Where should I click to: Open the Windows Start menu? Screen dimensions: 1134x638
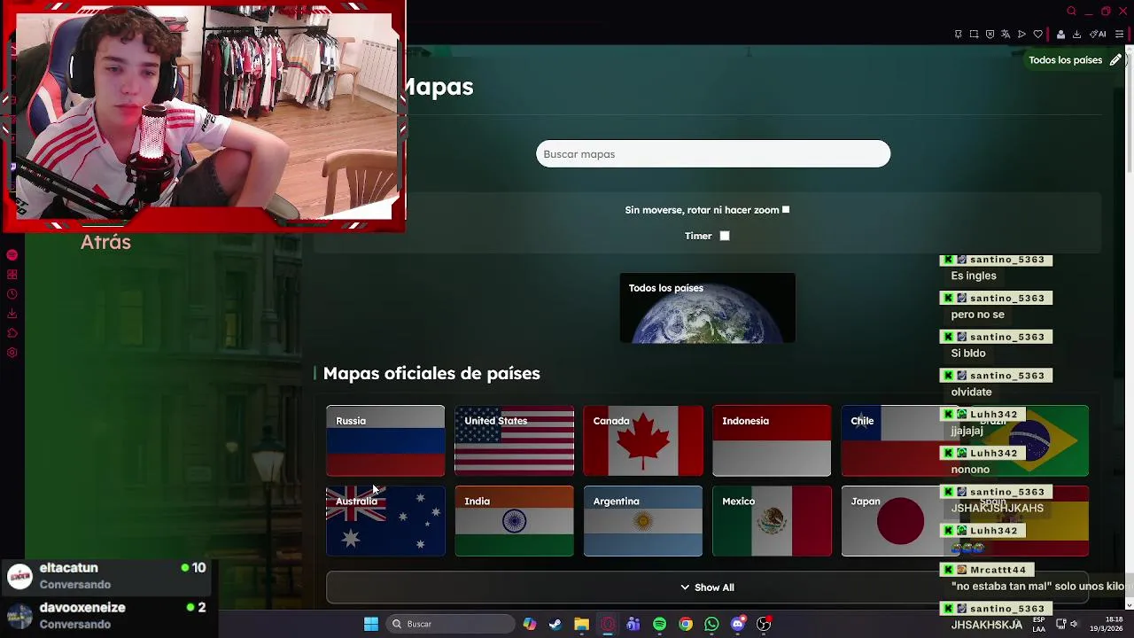pos(371,624)
